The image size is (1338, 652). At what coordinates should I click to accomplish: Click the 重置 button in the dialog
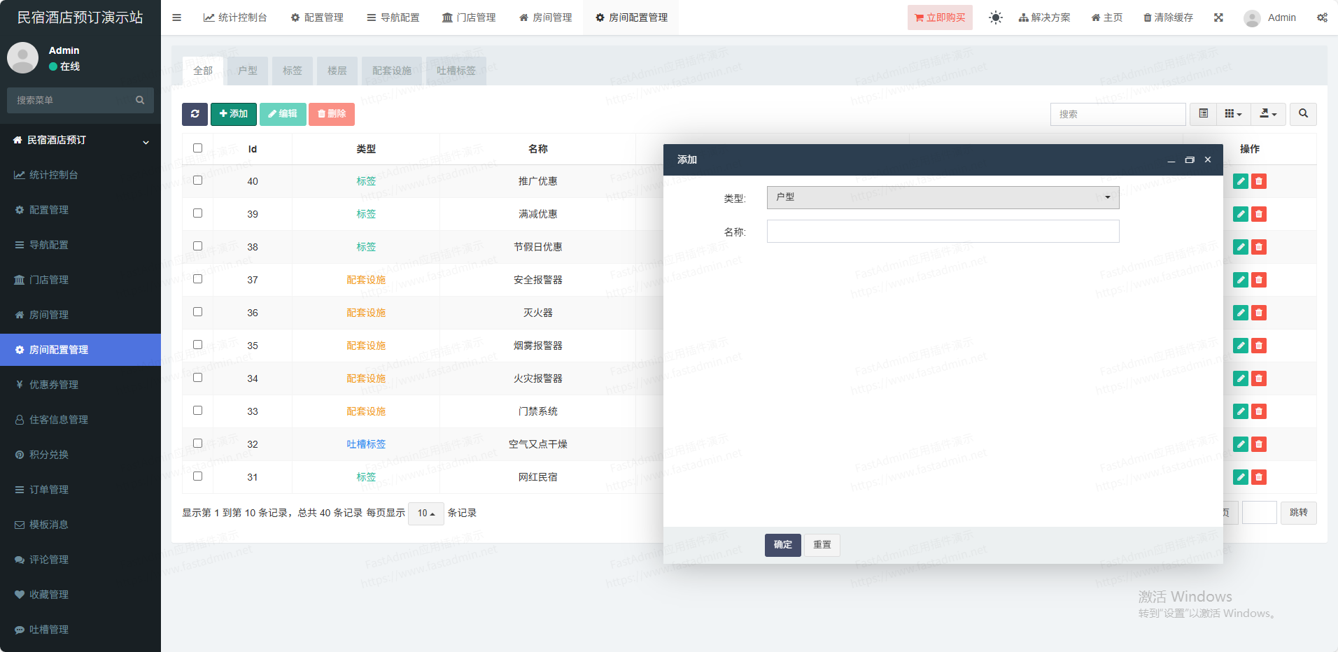822,545
